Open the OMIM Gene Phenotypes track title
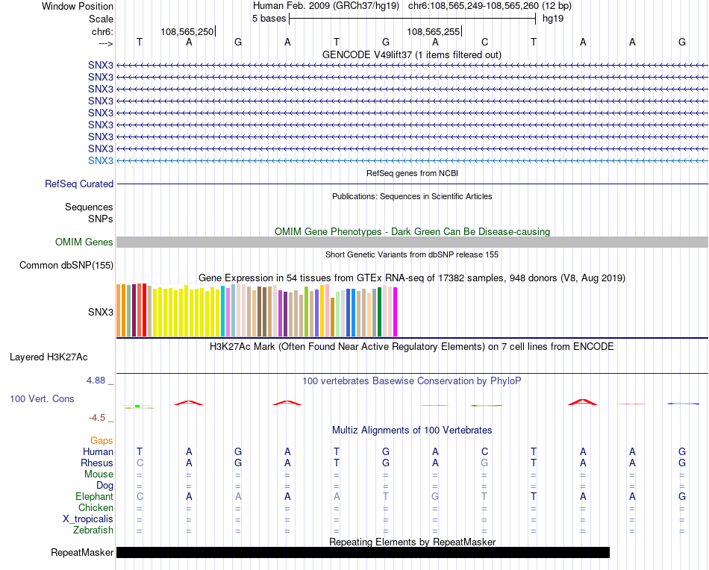709x570 pixels. click(412, 231)
